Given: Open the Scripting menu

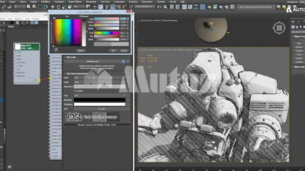Looking at the screenshot, I should click(x=133, y=2).
